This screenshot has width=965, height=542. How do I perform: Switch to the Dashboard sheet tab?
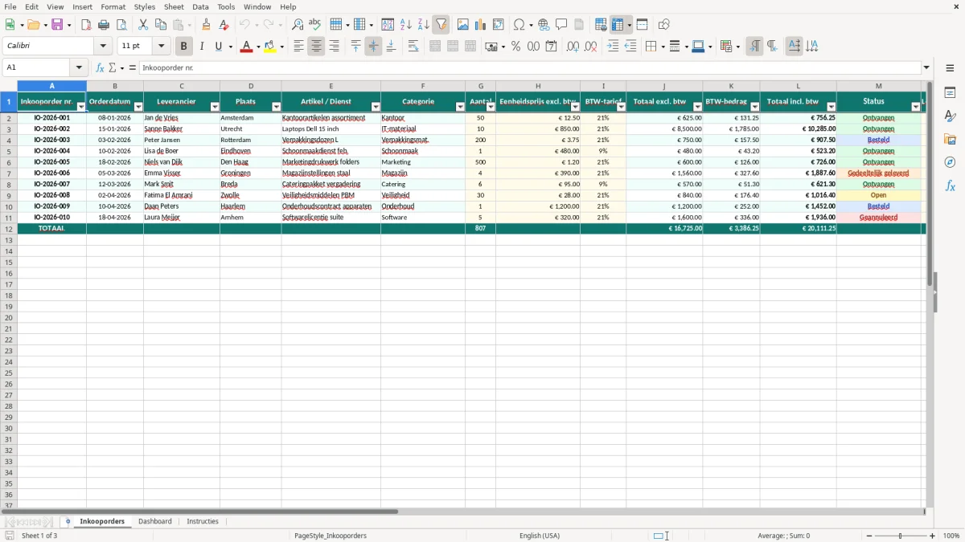(155, 521)
